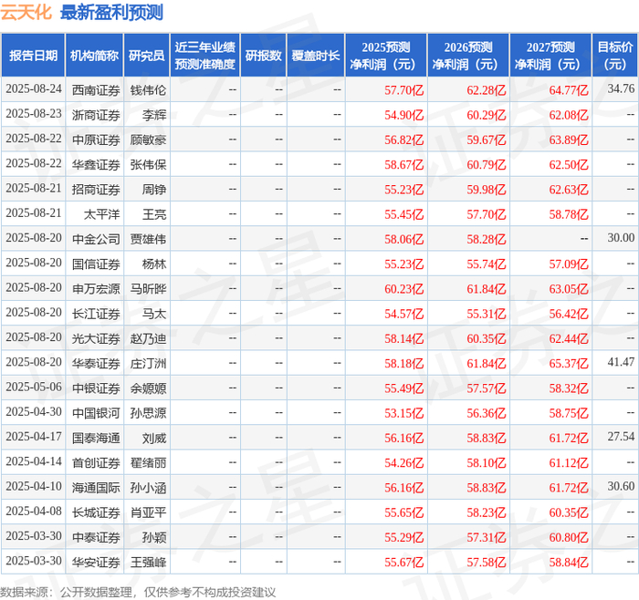This screenshot has width=639, height=600.
Task: Click the 34.76 target price
Action: coord(621,88)
